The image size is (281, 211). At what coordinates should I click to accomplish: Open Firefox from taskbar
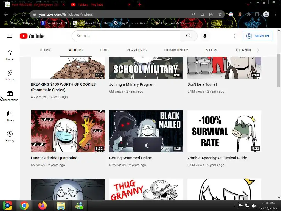[43, 206]
